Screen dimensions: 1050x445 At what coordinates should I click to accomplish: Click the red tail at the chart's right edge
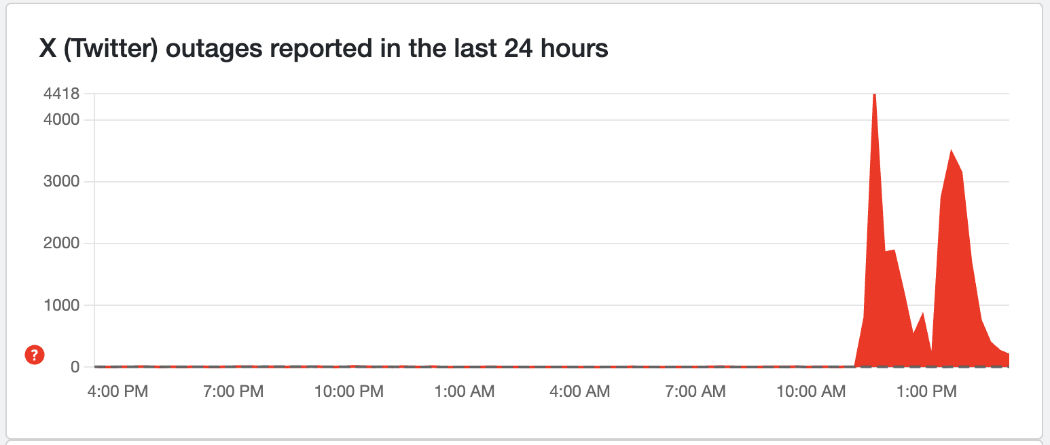pyautogui.click(x=1004, y=360)
